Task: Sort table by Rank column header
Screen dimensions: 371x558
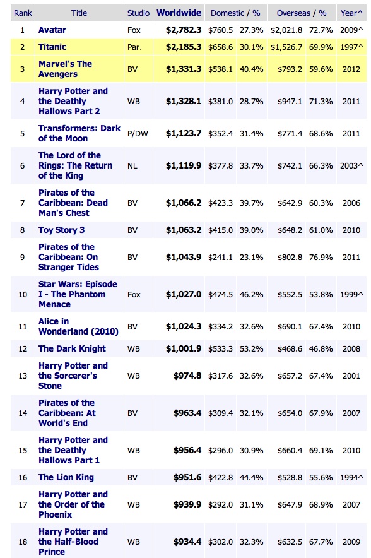Action: (x=23, y=13)
